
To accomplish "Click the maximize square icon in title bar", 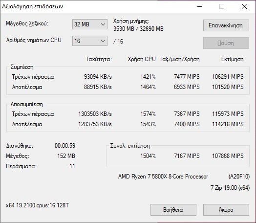I will point(222,6).
